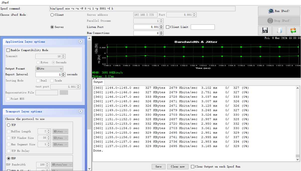
Task: Select the UDP protocol radio button
Action: (x=8, y=158)
